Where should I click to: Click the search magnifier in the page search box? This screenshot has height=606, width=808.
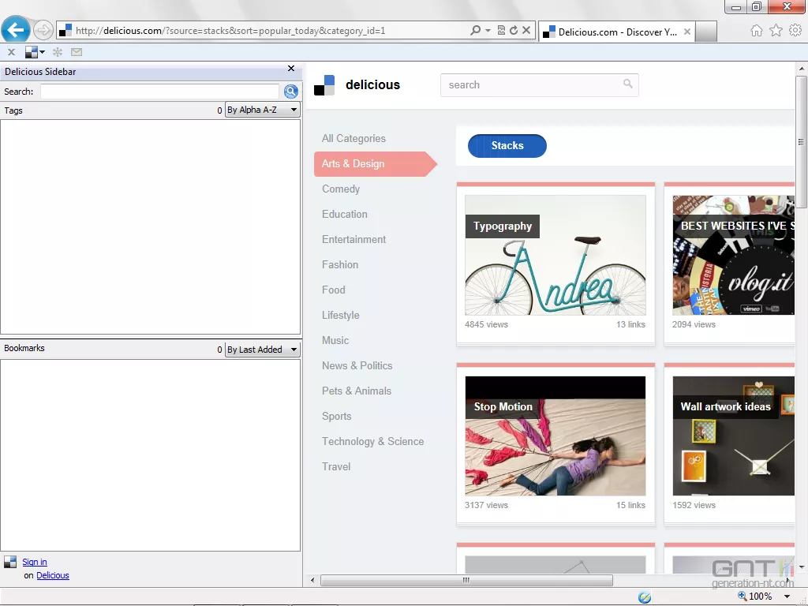[x=627, y=84]
